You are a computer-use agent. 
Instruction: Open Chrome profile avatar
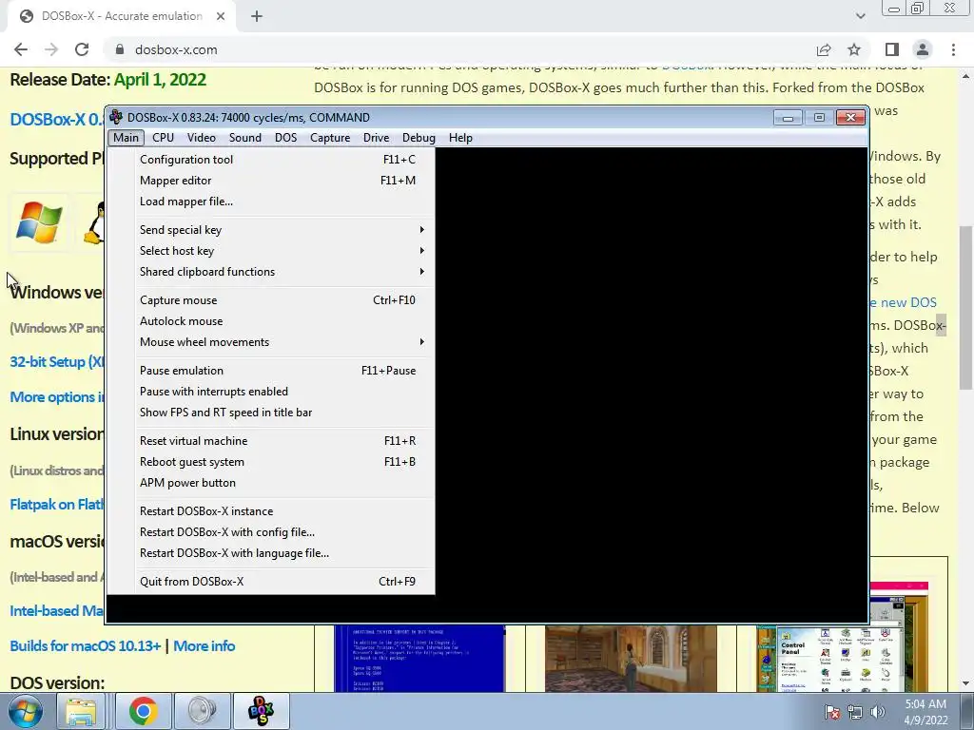point(923,49)
